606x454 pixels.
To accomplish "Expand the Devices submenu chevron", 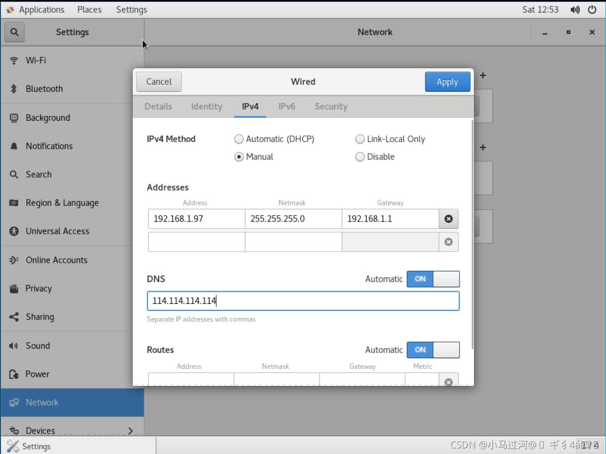I will point(130,431).
